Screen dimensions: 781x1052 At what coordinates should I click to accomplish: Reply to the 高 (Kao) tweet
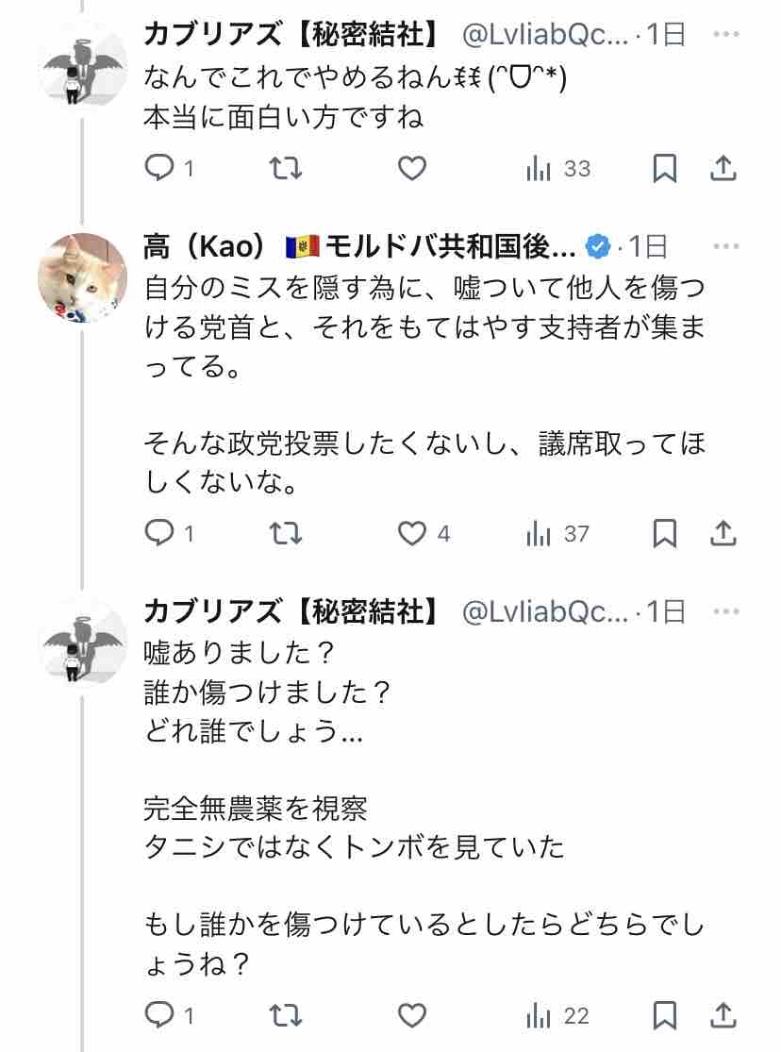click(170, 533)
